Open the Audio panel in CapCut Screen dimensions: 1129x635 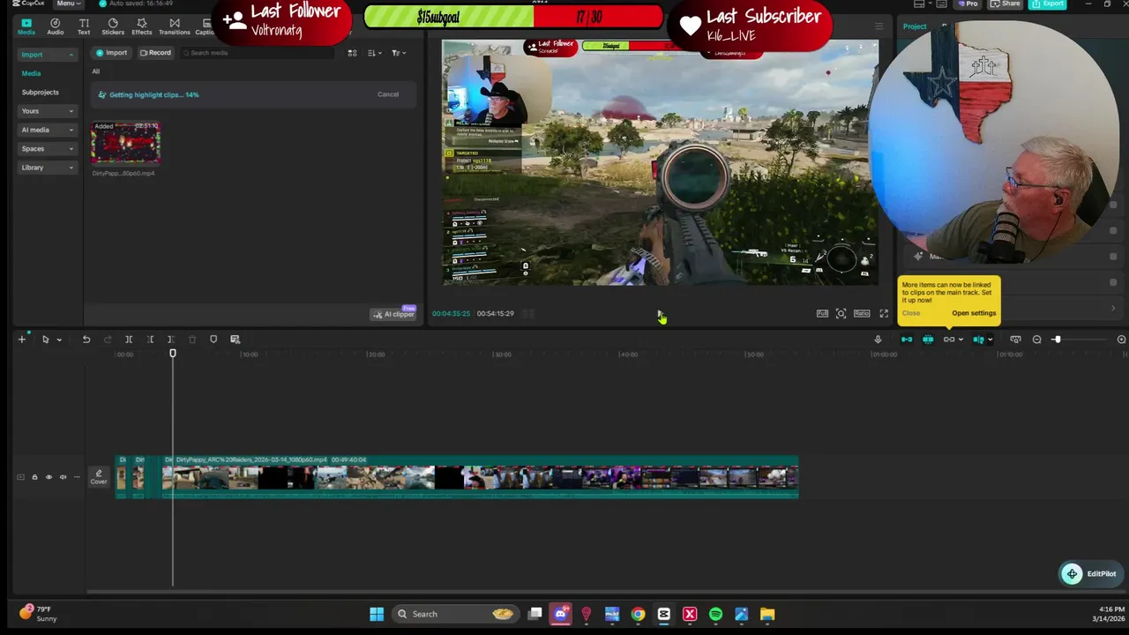55,26
